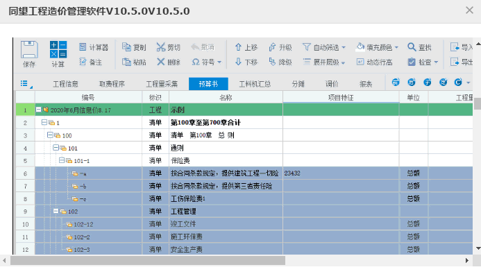
Task: Collapse tree node 102
Action: coord(56,211)
